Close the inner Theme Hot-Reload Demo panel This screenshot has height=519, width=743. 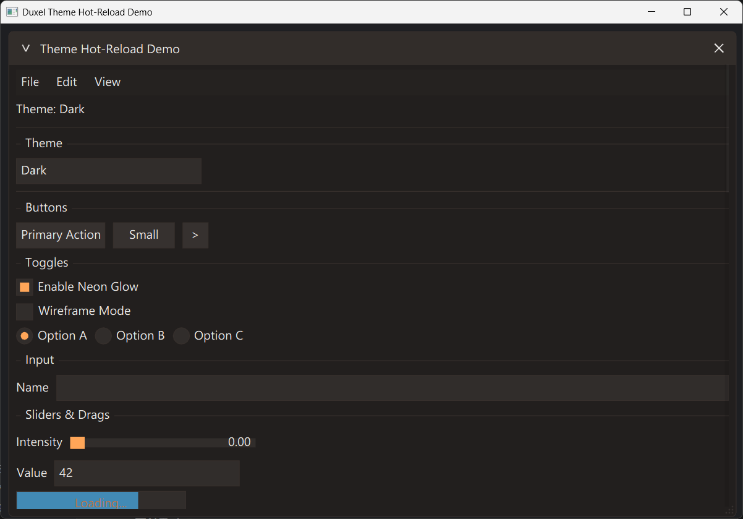click(718, 48)
